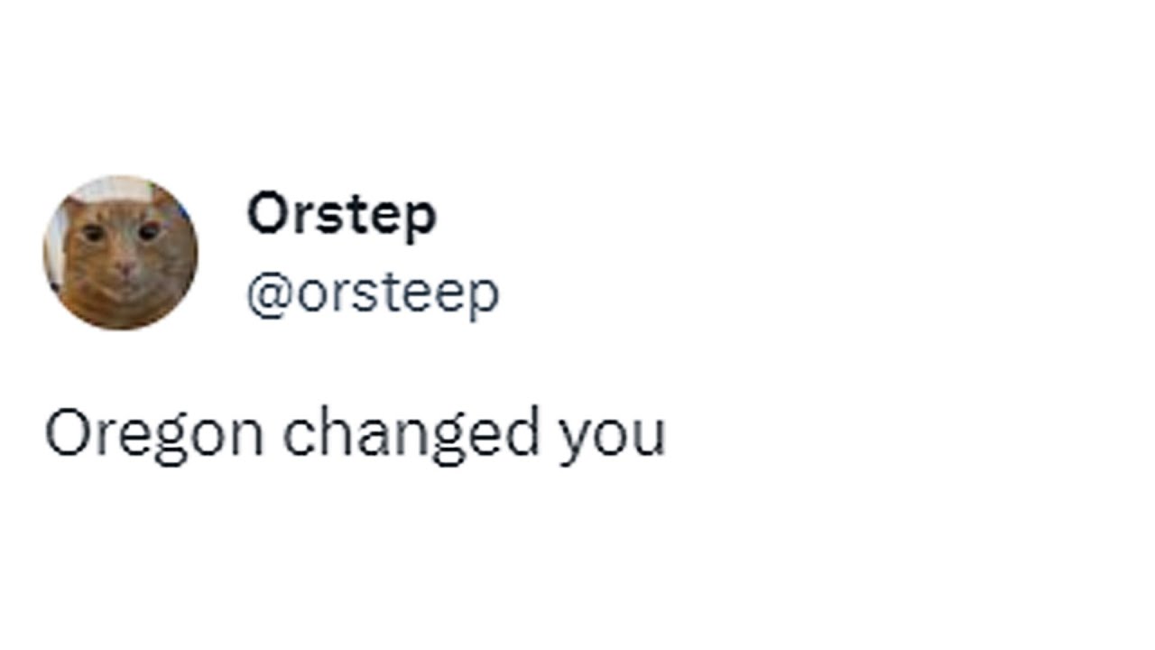The height and width of the screenshot is (650, 1155).
Task: Click the Orstep display name
Action: click(341, 217)
